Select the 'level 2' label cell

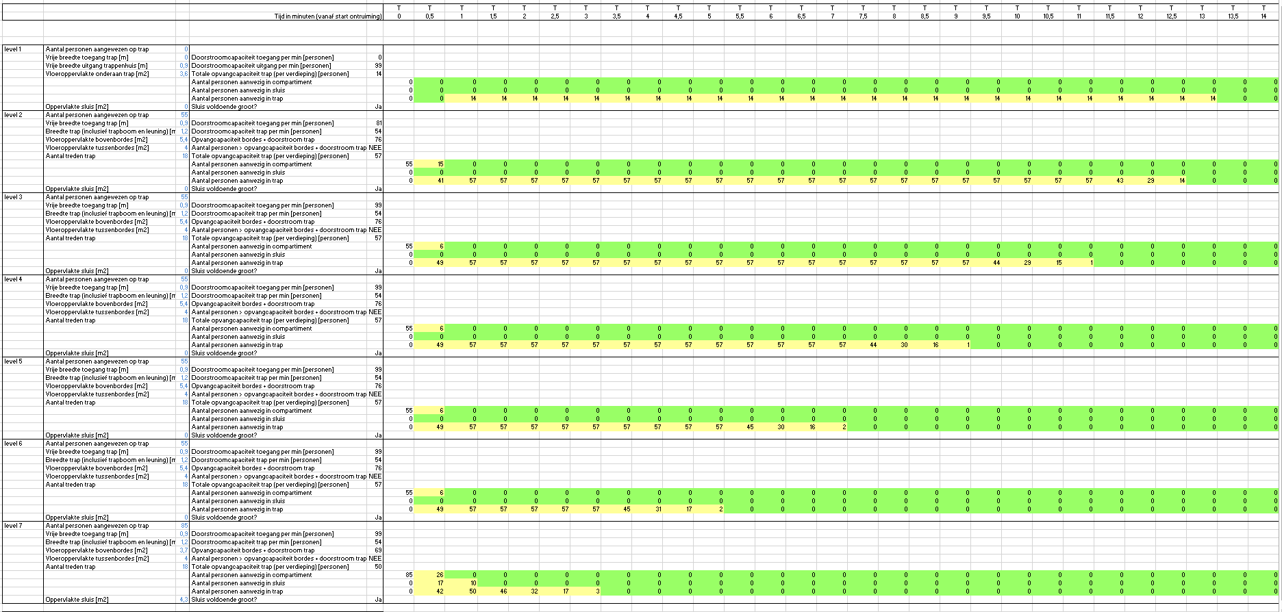13,115
